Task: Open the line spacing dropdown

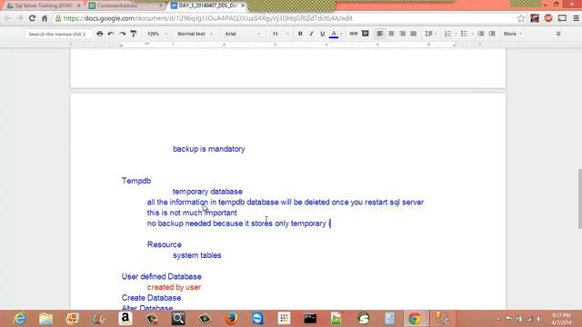Action: 430,34
